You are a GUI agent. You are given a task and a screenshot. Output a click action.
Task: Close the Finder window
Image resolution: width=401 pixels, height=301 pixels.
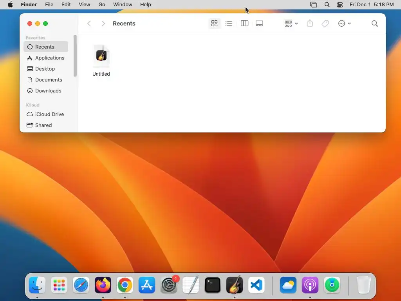click(30, 24)
